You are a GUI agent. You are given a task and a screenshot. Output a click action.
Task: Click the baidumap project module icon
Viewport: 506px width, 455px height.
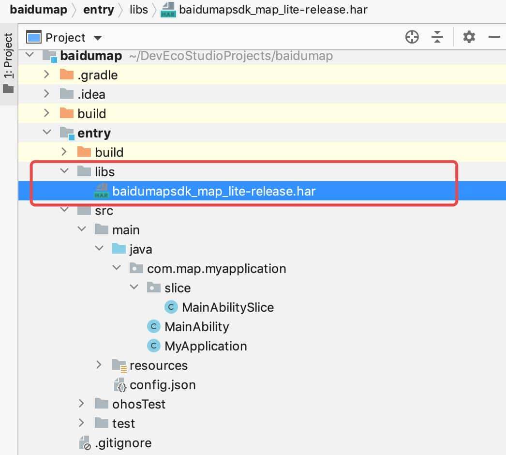[50, 56]
